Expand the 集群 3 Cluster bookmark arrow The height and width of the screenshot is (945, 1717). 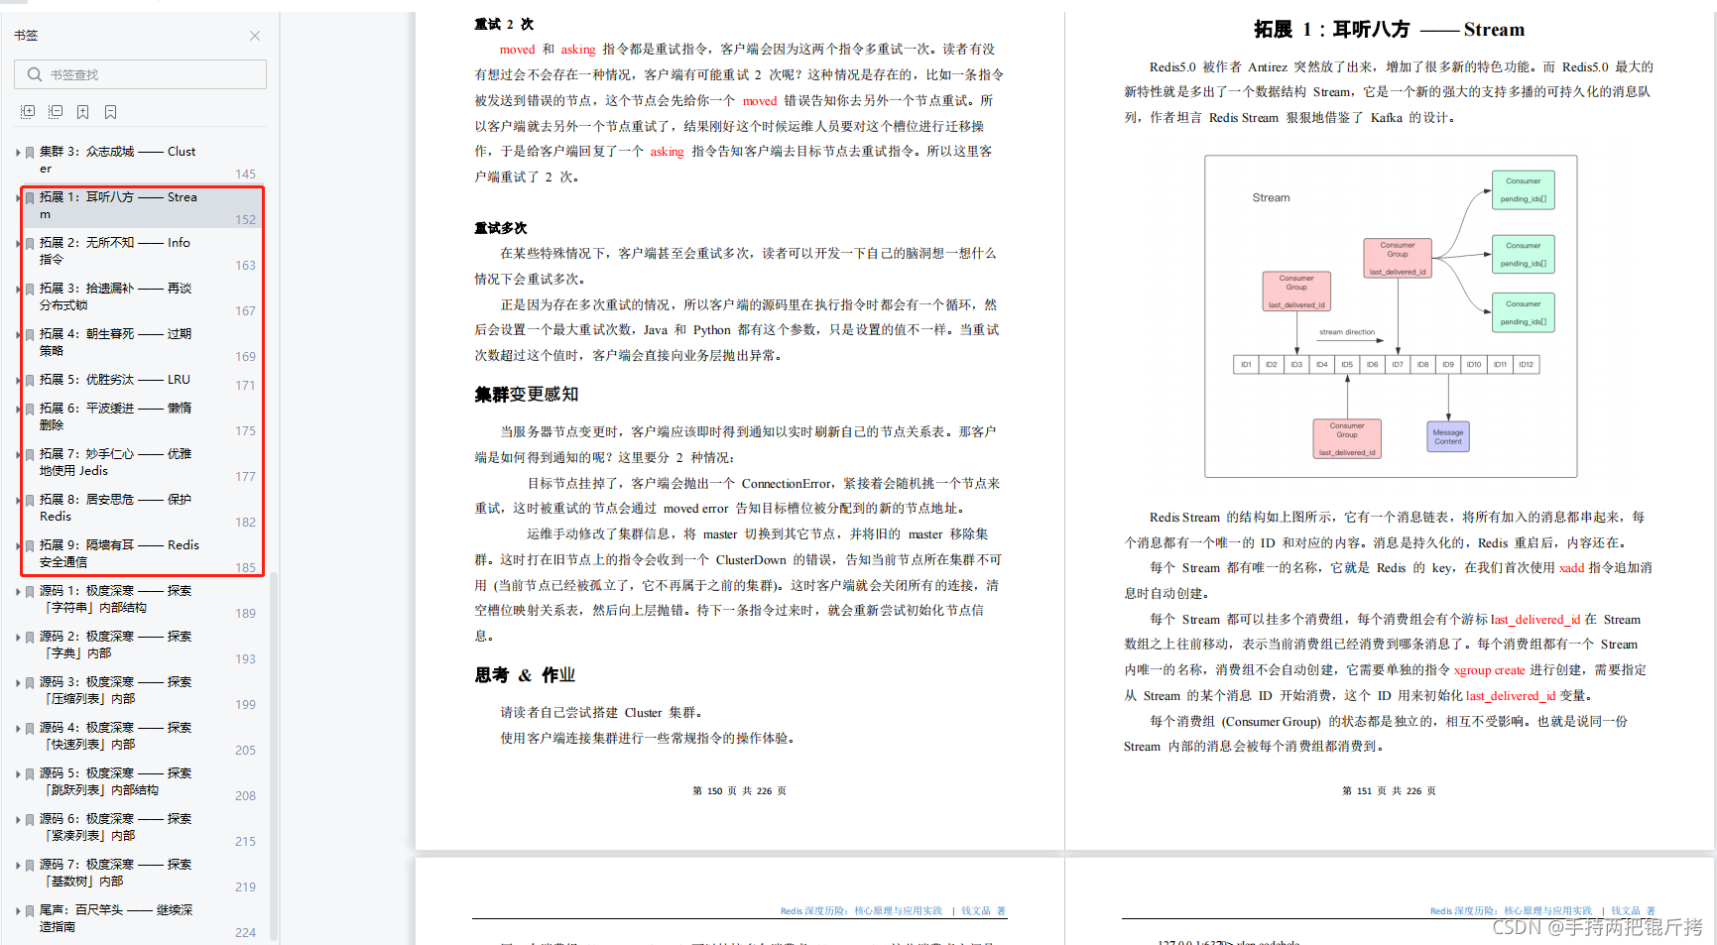[x=16, y=152]
